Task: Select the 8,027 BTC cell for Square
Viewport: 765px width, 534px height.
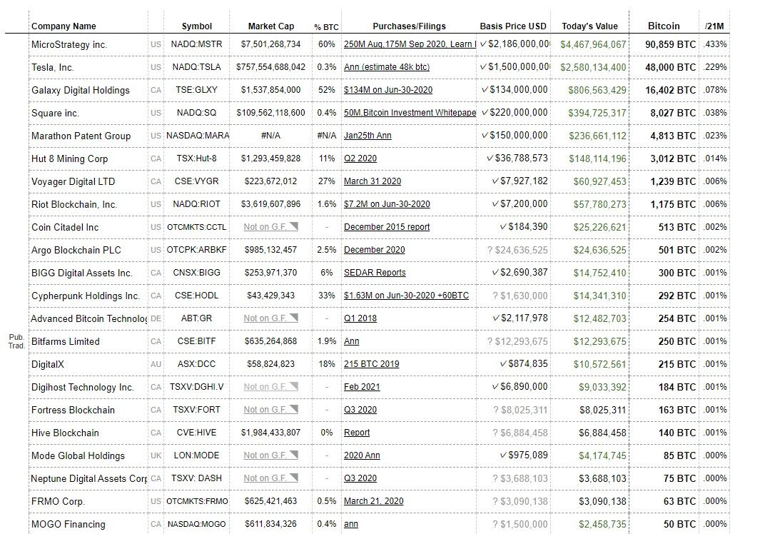Action: click(x=664, y=113)
